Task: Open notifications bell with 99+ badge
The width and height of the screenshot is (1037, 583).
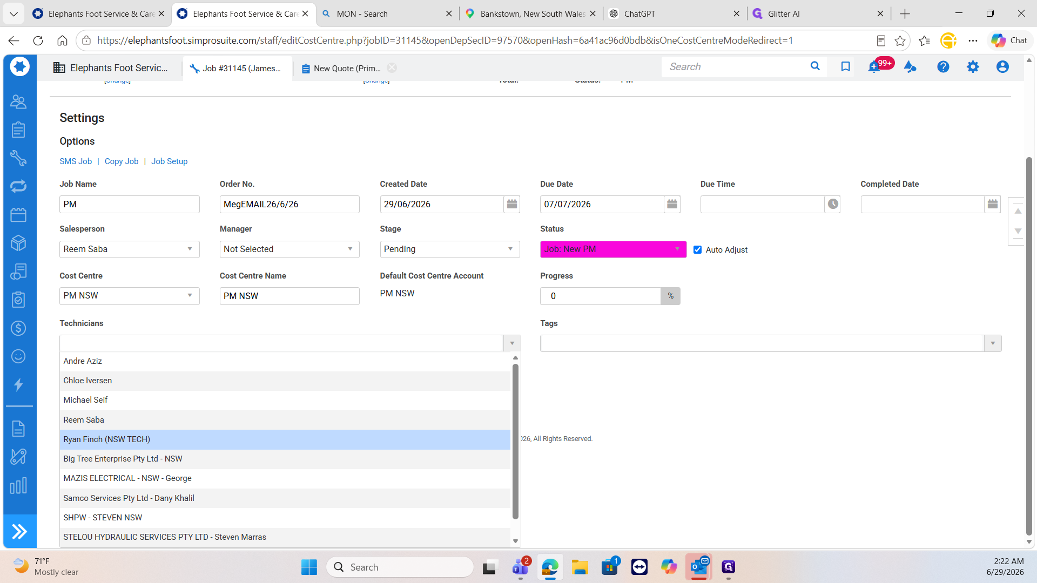Action: click(x=874, y=67)
